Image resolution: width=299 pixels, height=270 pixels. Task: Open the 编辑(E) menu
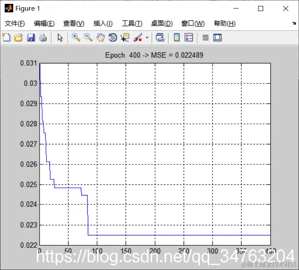click(44, 23)
